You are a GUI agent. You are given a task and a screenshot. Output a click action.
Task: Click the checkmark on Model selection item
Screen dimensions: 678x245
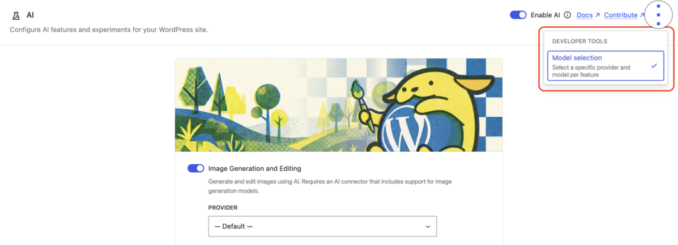(654, 66)
